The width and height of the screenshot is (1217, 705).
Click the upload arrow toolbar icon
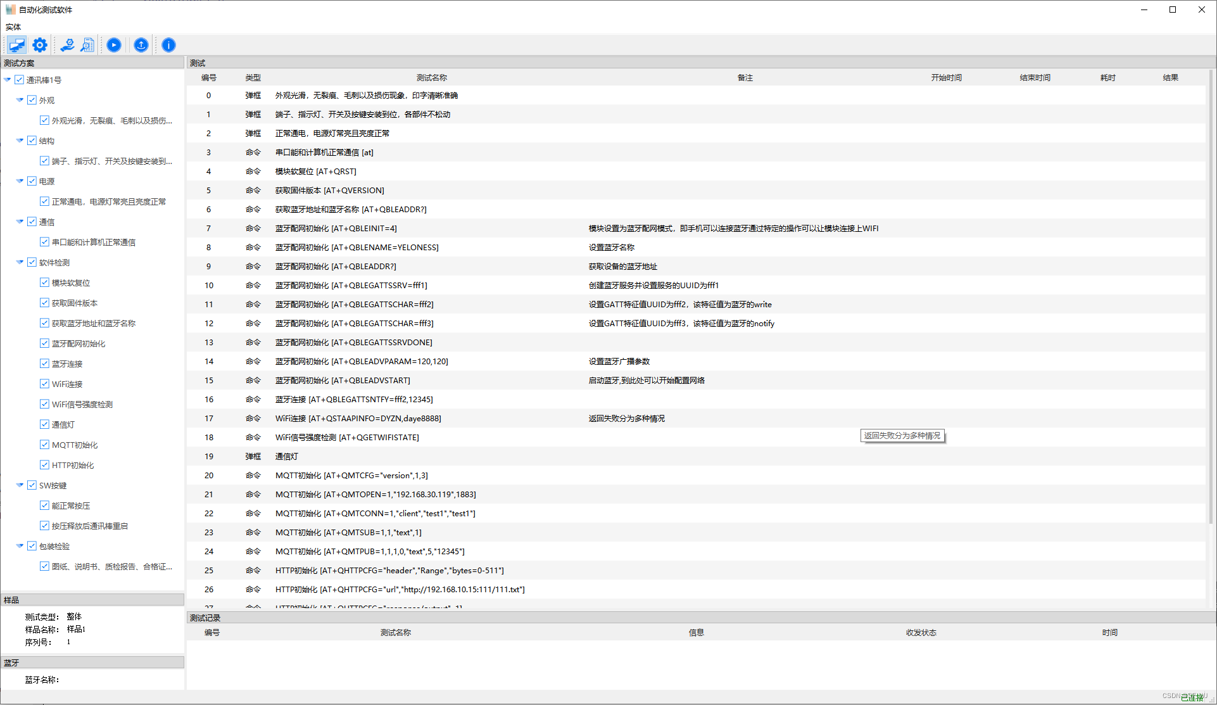coord(141,45)
